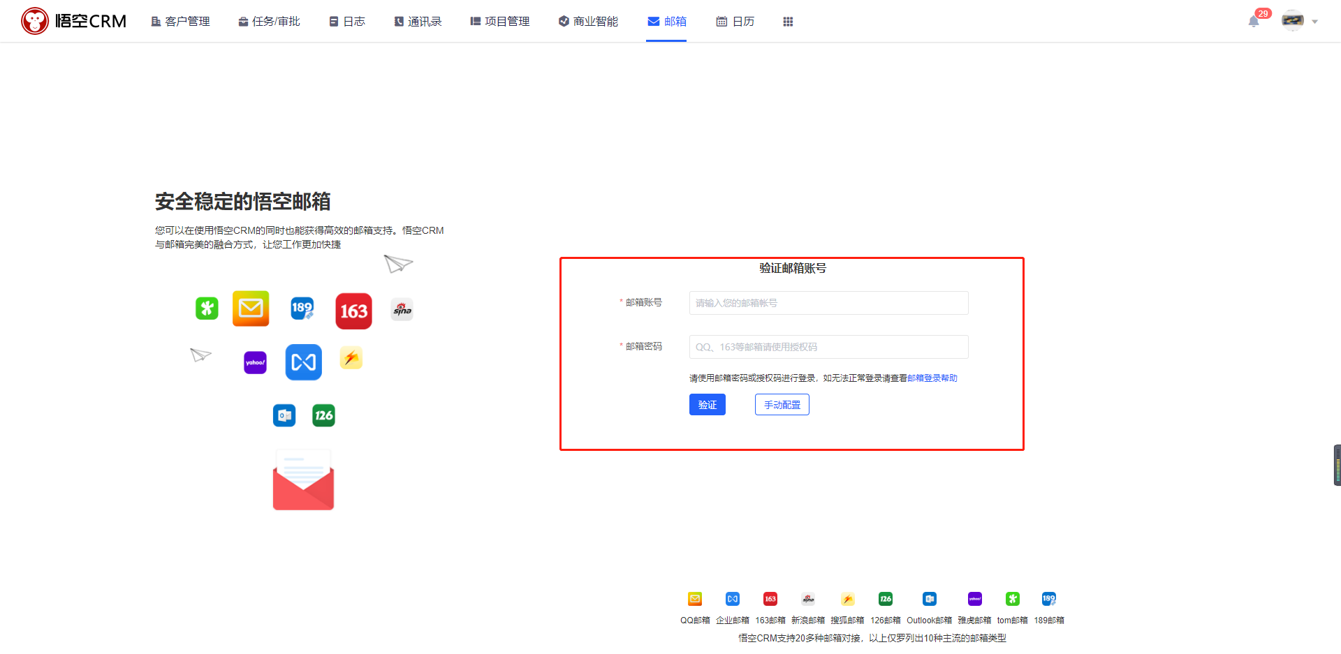Click the large orange QQ mail envelope icon
This screenshot has width=1341, height=654.
click(x=251, y=309)
